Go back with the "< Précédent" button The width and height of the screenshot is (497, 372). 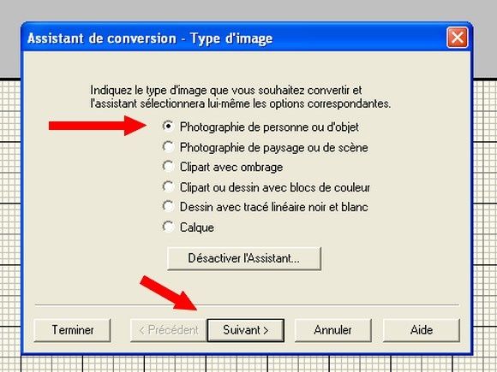coord(168,330)
